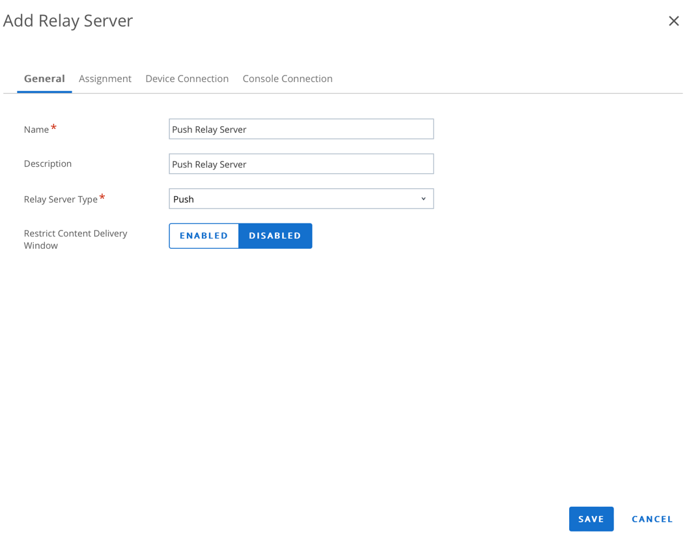
Task: Save the relay server settings
Action: pos(591,519)
